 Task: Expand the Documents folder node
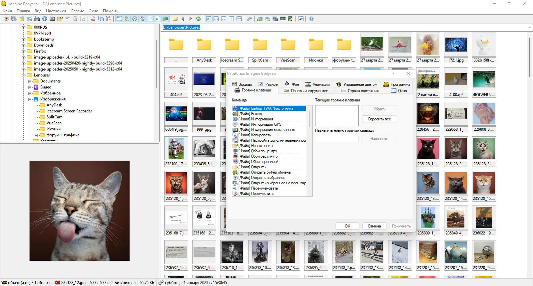point(30,81)
